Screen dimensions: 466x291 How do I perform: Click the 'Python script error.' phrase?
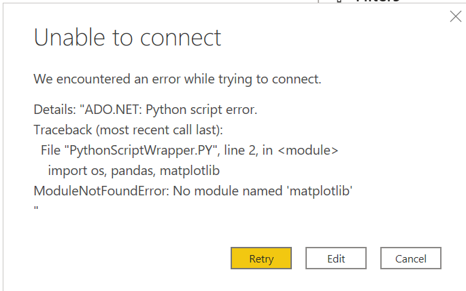click(x=201, y=110)
